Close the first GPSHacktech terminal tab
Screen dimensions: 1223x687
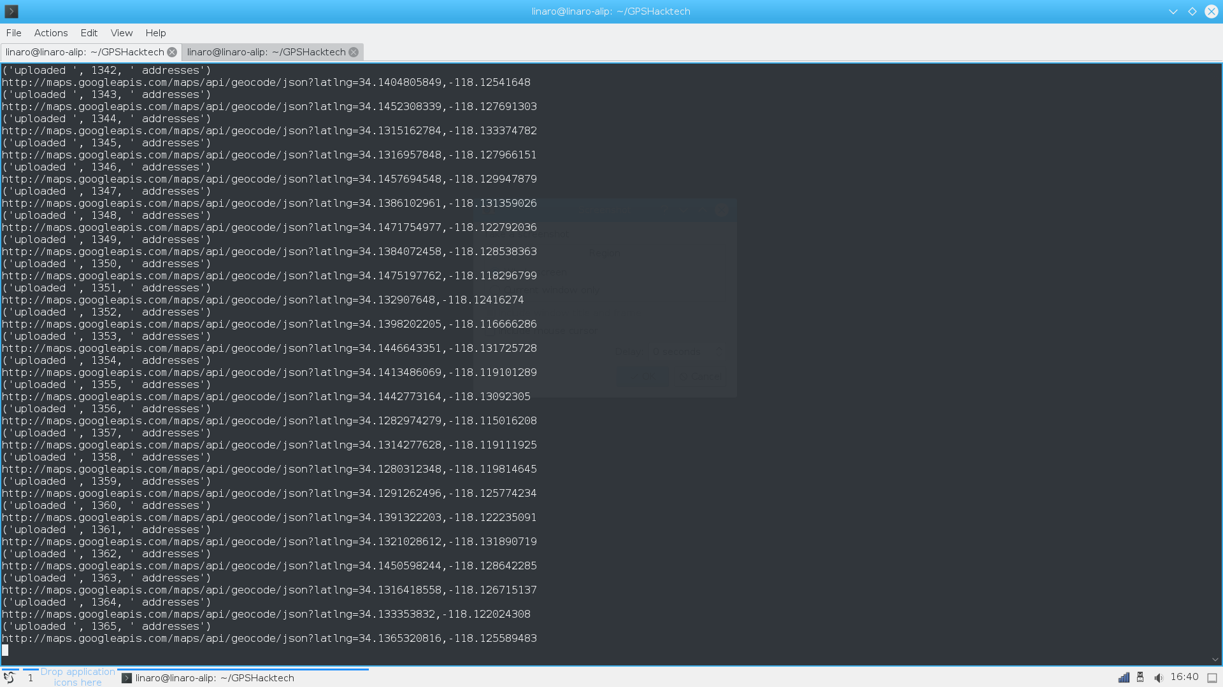click(172, 52)
